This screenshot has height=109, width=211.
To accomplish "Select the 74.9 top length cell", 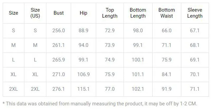I will point(110,60).
